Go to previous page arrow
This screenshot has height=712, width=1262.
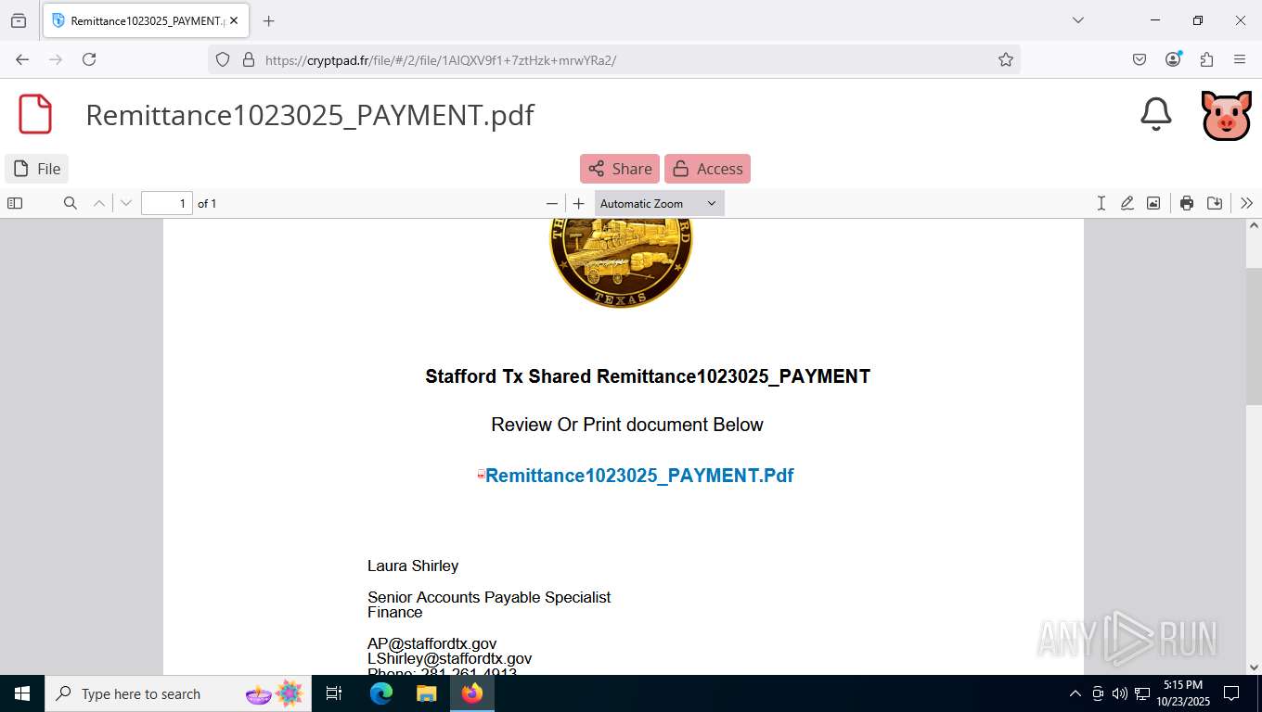click(98, 203)
